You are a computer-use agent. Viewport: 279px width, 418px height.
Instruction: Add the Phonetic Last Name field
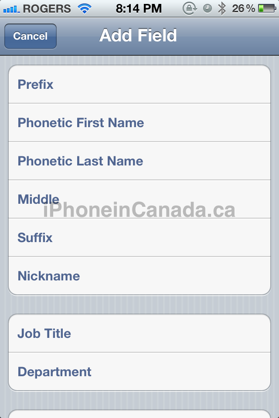(x=139, y=161)
